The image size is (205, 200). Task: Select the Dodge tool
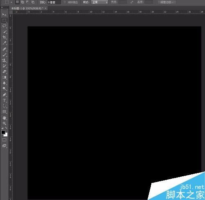point(4,89)
